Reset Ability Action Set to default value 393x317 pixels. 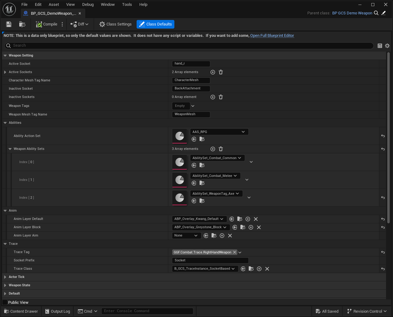tap(383, 136)
